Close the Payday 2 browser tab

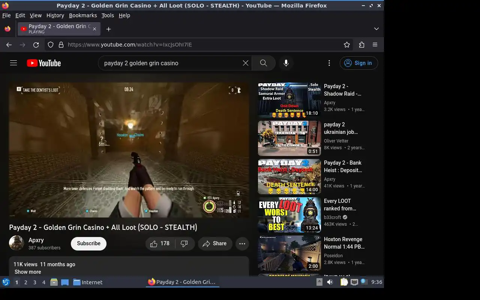click(94, 29)
